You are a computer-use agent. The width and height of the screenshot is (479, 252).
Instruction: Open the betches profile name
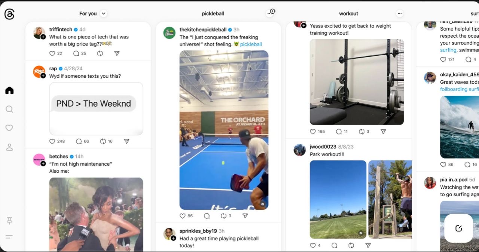pos(59,156)
